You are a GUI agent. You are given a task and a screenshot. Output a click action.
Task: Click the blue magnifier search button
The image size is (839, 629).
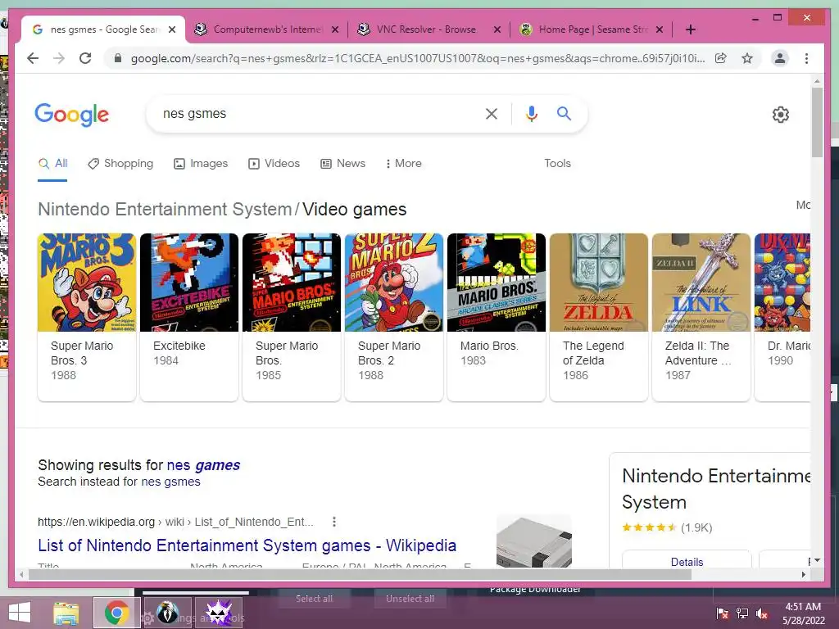(x=564, y=113)
